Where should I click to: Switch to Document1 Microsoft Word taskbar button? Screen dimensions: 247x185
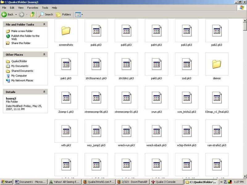click(31, 182)
